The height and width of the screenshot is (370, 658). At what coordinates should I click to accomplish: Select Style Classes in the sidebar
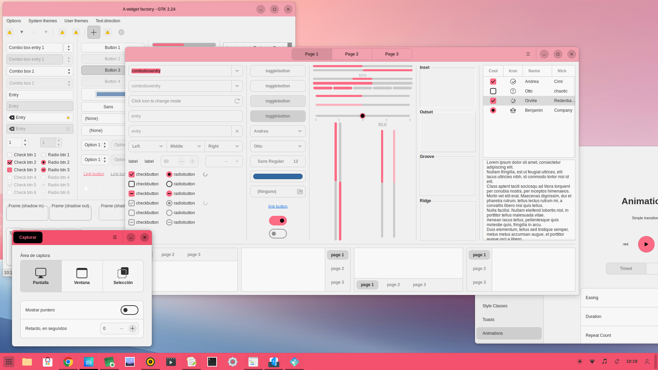509,306
